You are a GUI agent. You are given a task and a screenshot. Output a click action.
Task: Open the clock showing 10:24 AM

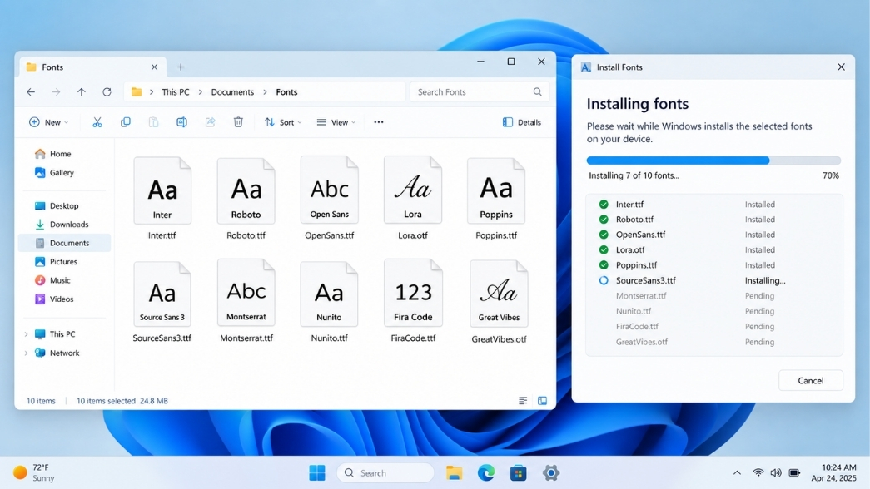833,473
